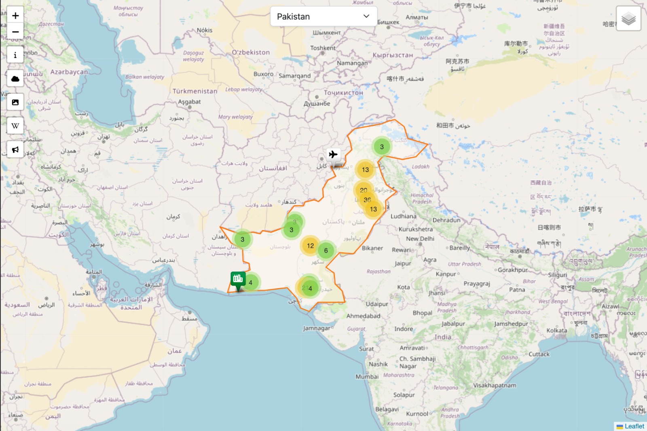647x431 pixels.
Task: Click the green cluster 4 beside building marker
Action: [251, 282]
